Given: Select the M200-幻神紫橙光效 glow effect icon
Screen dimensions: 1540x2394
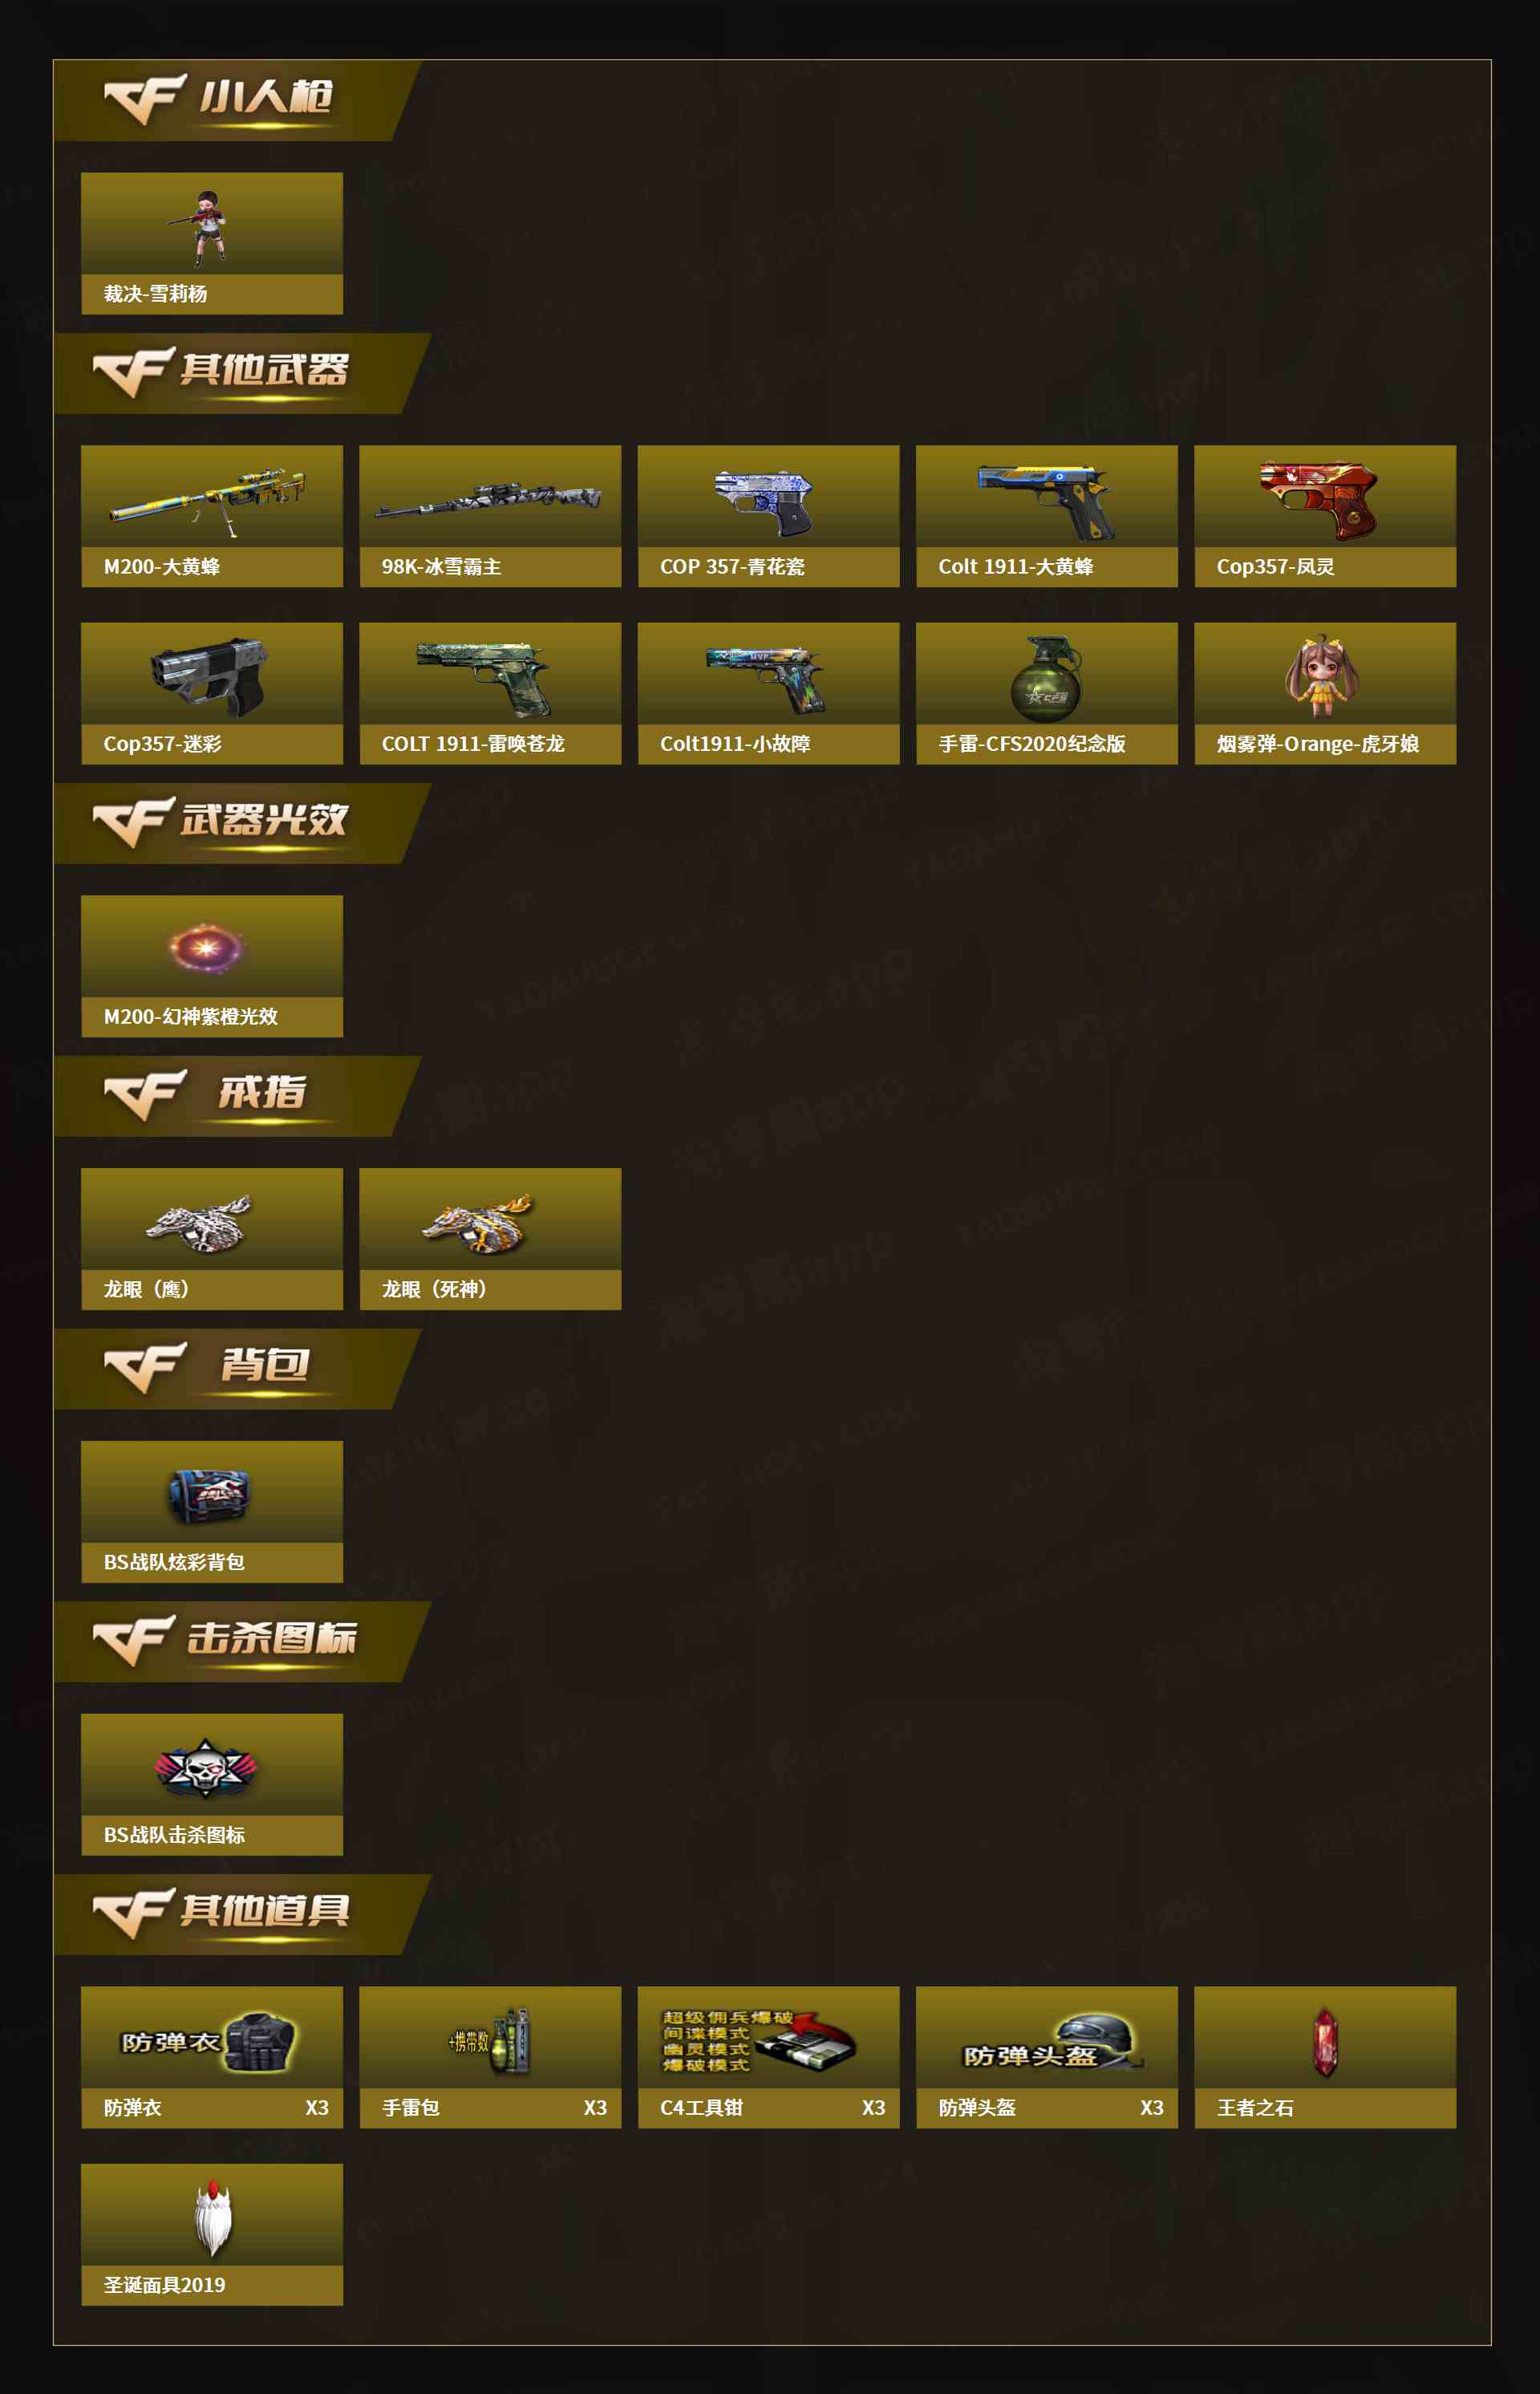Looking at the screenshot, I should coord(205,947).
